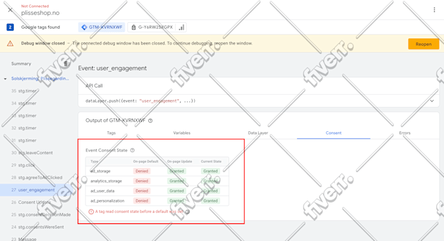The height and width of the screenshot is (241, 444).
Task: Select the Solskjerming page entry
Action: [x=40, y=78]
